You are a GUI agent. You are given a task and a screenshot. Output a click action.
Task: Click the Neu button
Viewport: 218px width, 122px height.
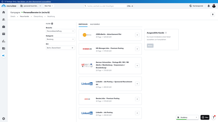tap(205, 117)
